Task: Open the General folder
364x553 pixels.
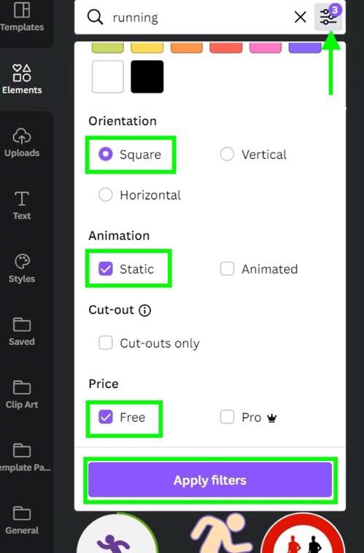Action: (22, 520)
